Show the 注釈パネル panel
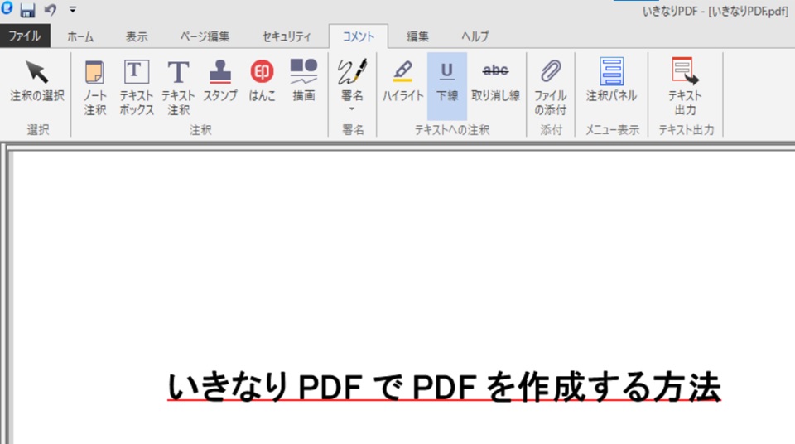 click(x=611, y=81)
